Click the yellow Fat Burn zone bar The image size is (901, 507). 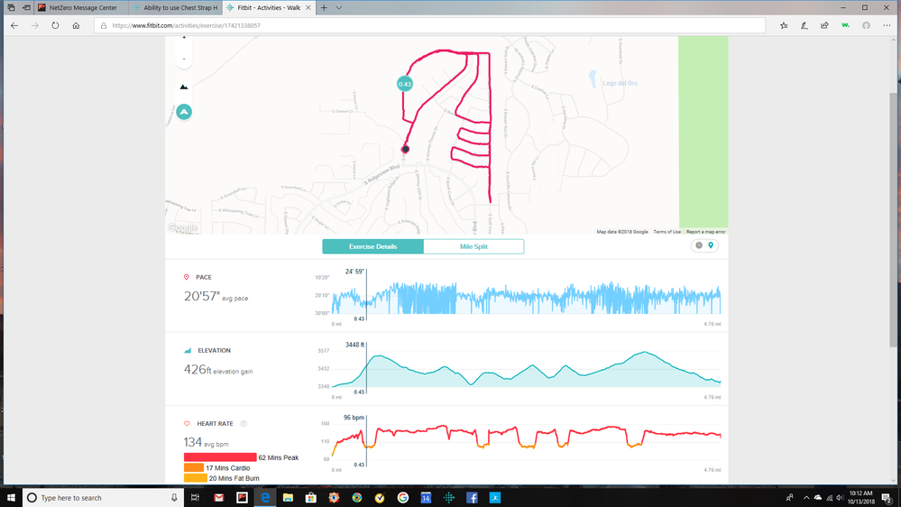pos(196,478)
